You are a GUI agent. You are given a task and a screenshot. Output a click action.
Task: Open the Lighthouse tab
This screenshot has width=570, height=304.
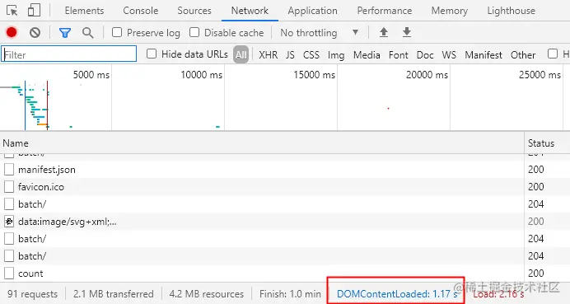512,11
